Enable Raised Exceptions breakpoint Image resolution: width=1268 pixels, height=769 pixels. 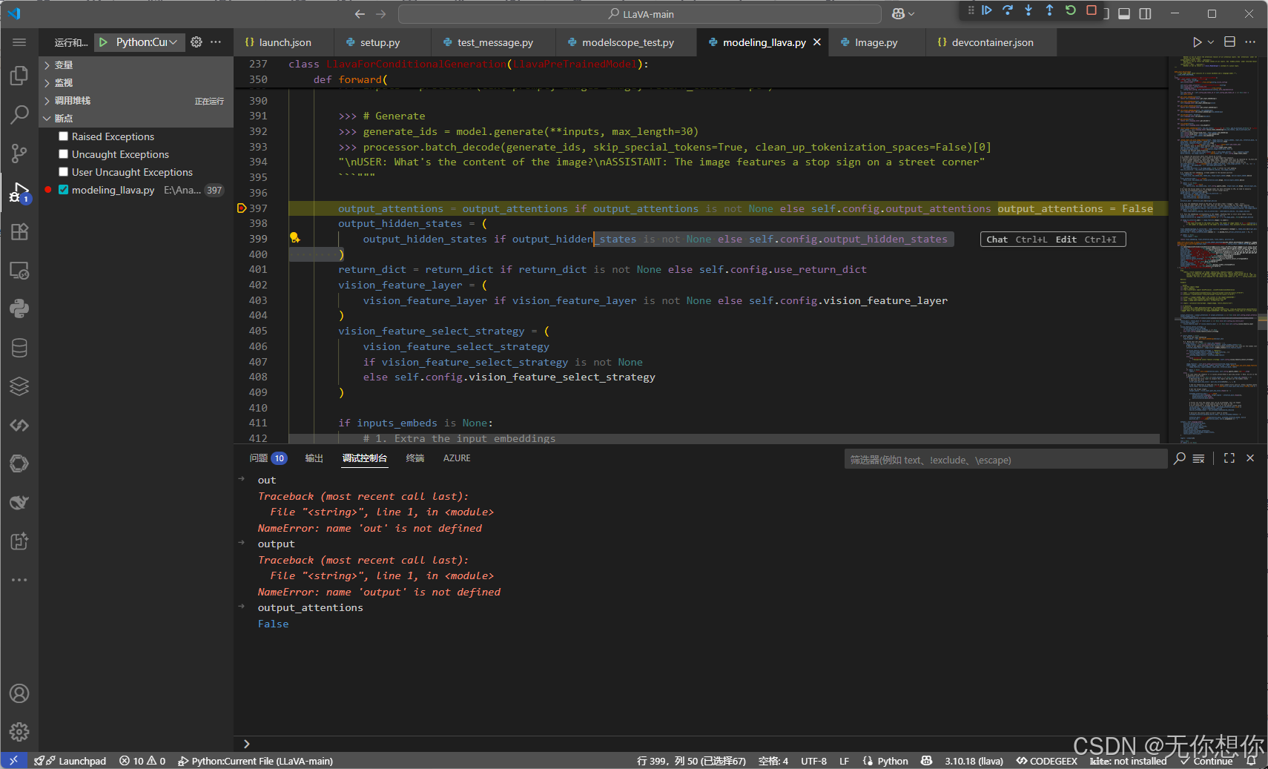64,136
